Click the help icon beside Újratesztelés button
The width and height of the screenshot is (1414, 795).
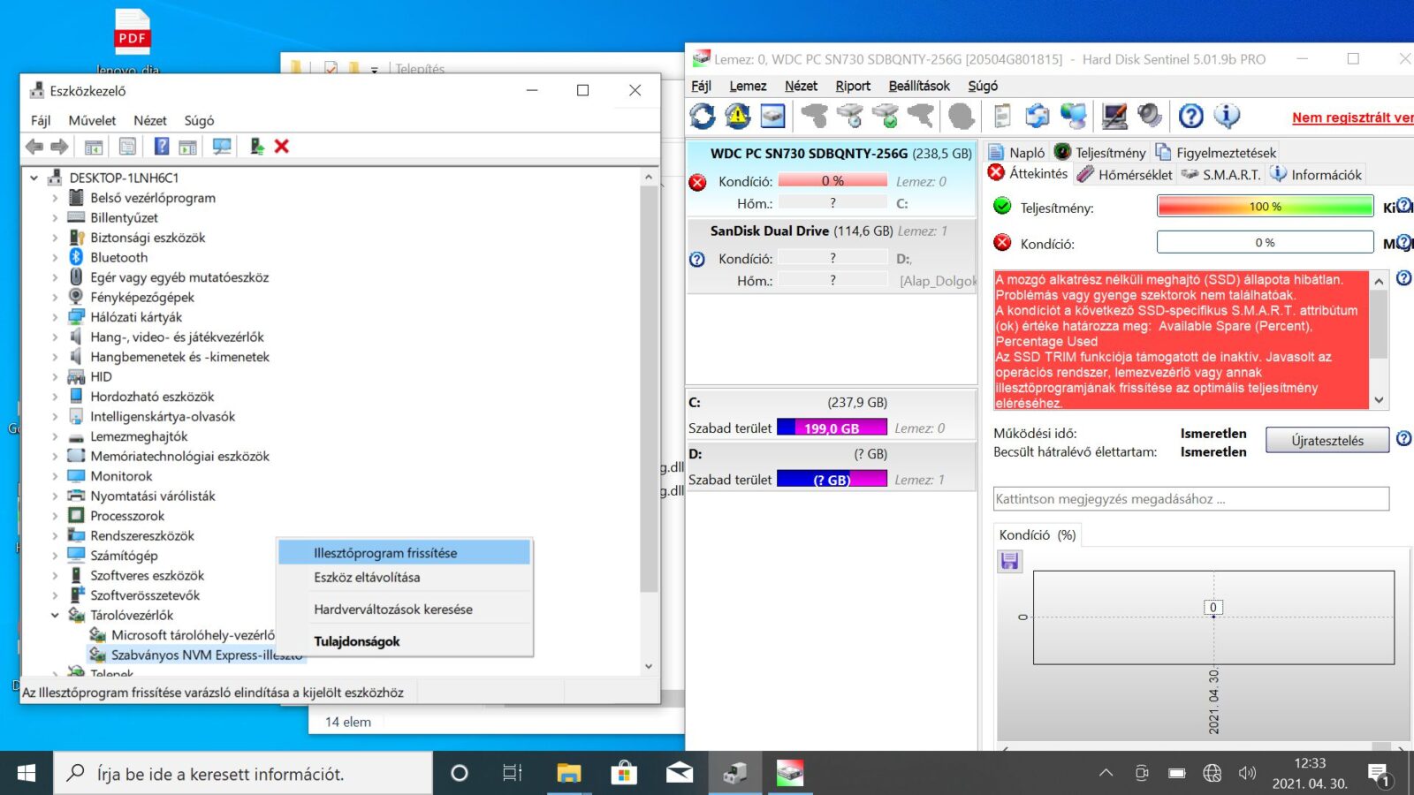(1403, 438)
